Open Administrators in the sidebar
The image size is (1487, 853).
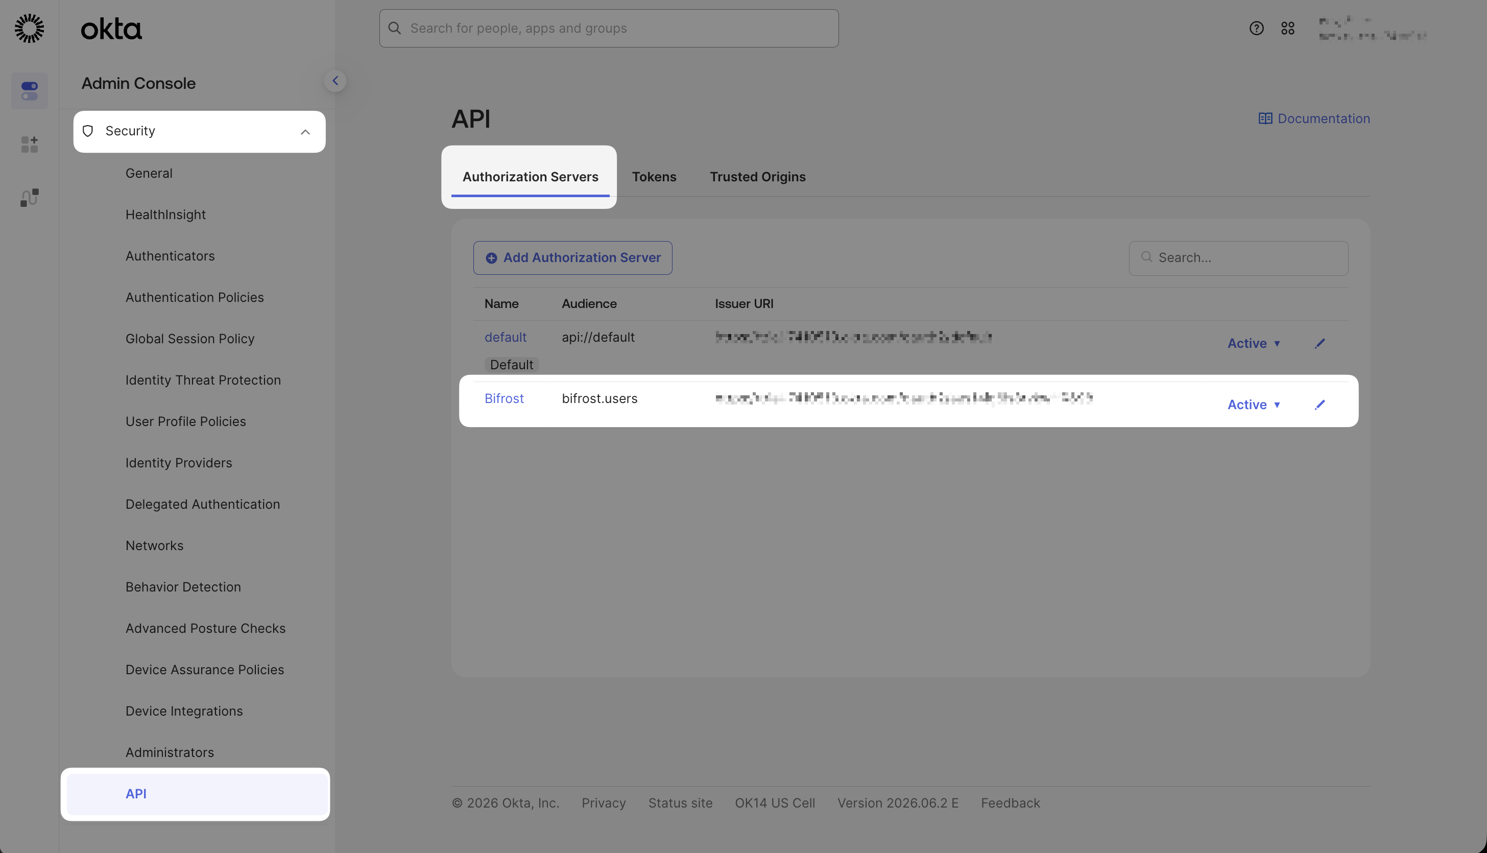[170, 752]
